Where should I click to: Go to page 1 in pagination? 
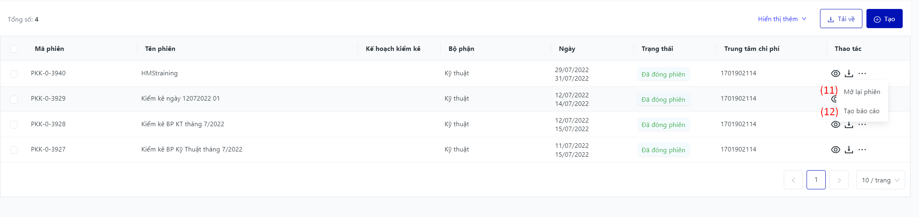[816, 180]
